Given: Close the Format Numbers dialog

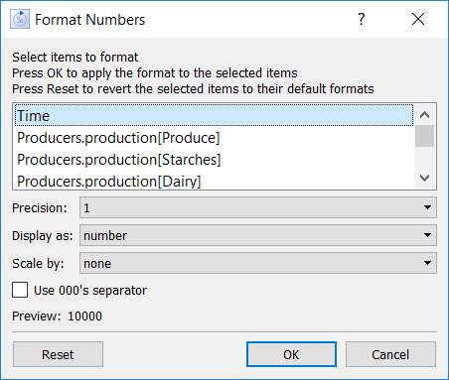Looking at the screenshot, I should [x=418, y=19].
